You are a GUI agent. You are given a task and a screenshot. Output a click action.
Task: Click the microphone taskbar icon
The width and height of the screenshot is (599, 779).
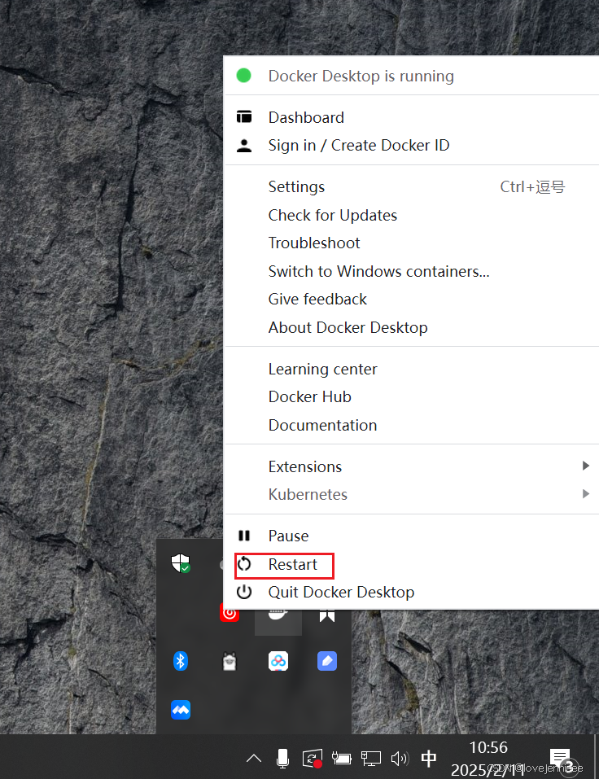[282, 758]
